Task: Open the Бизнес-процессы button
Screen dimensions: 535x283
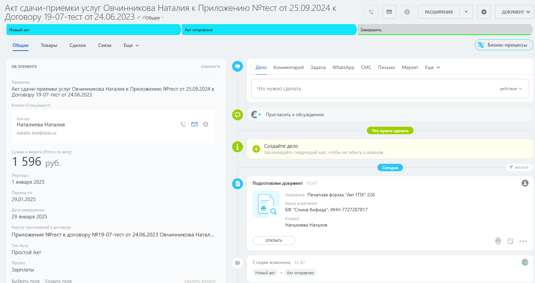Action: pyautogui.click(x=504, y=45)
